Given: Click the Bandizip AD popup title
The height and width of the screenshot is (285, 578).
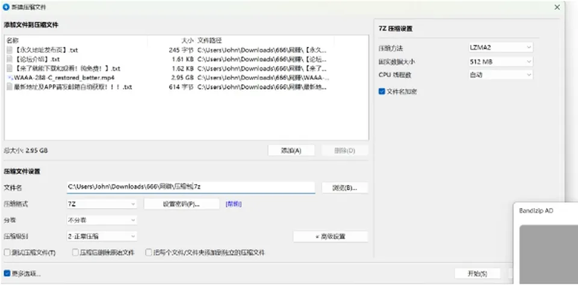Looking at the screenshot, I should click(x=536, y=210).
